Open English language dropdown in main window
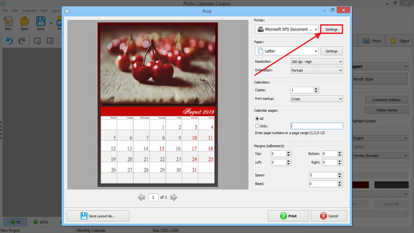The height and width of the screenshot is (233, 414). click(380, 138)
